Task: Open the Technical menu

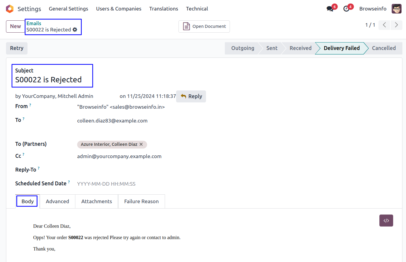Action: pyautogui.click(x=197, y=9)
